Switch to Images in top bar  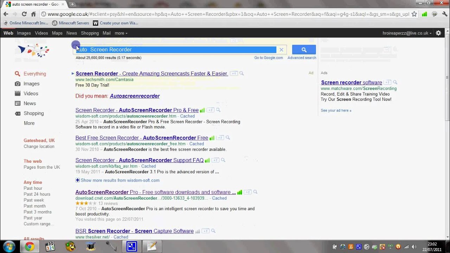pyautogui.click(x=24, y=33)
